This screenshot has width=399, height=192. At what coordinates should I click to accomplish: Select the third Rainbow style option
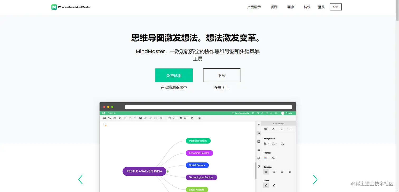[282, 172]
